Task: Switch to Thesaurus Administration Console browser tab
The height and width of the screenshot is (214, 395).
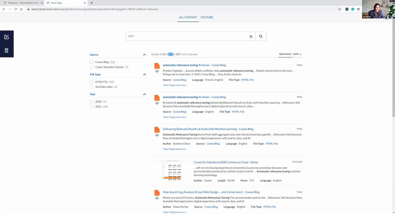Action: coord(23,3)
